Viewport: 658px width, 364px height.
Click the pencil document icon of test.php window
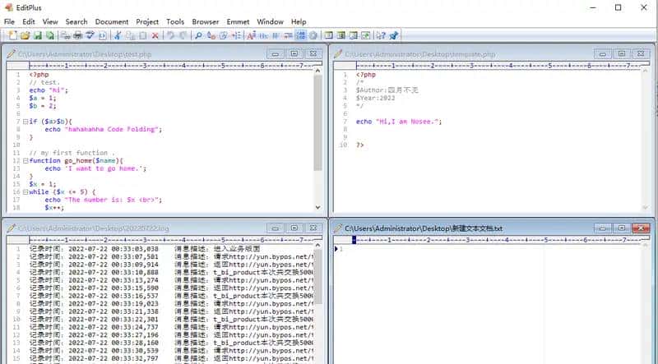[x=11, y=53]
